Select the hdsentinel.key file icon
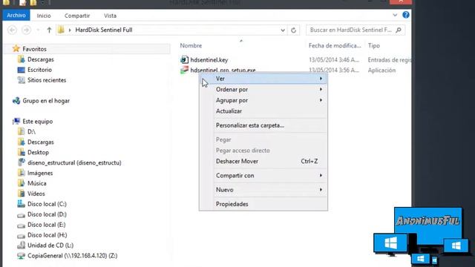Screen dimensions: 475x267 point(184,59)
